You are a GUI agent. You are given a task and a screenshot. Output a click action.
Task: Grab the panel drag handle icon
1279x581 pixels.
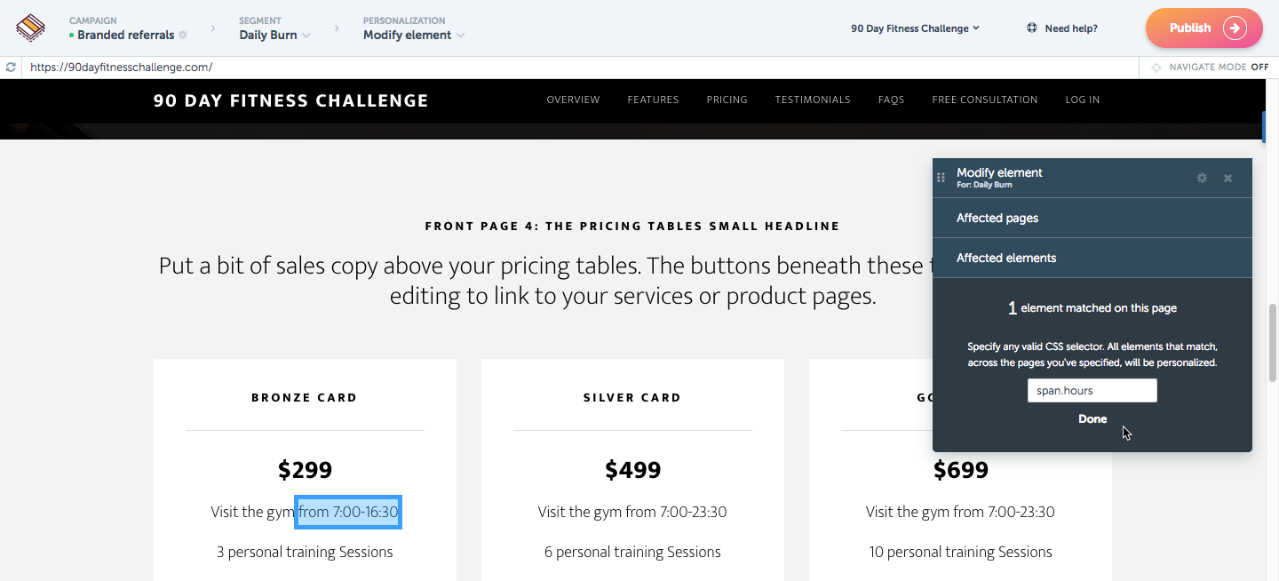click(941, 178)
